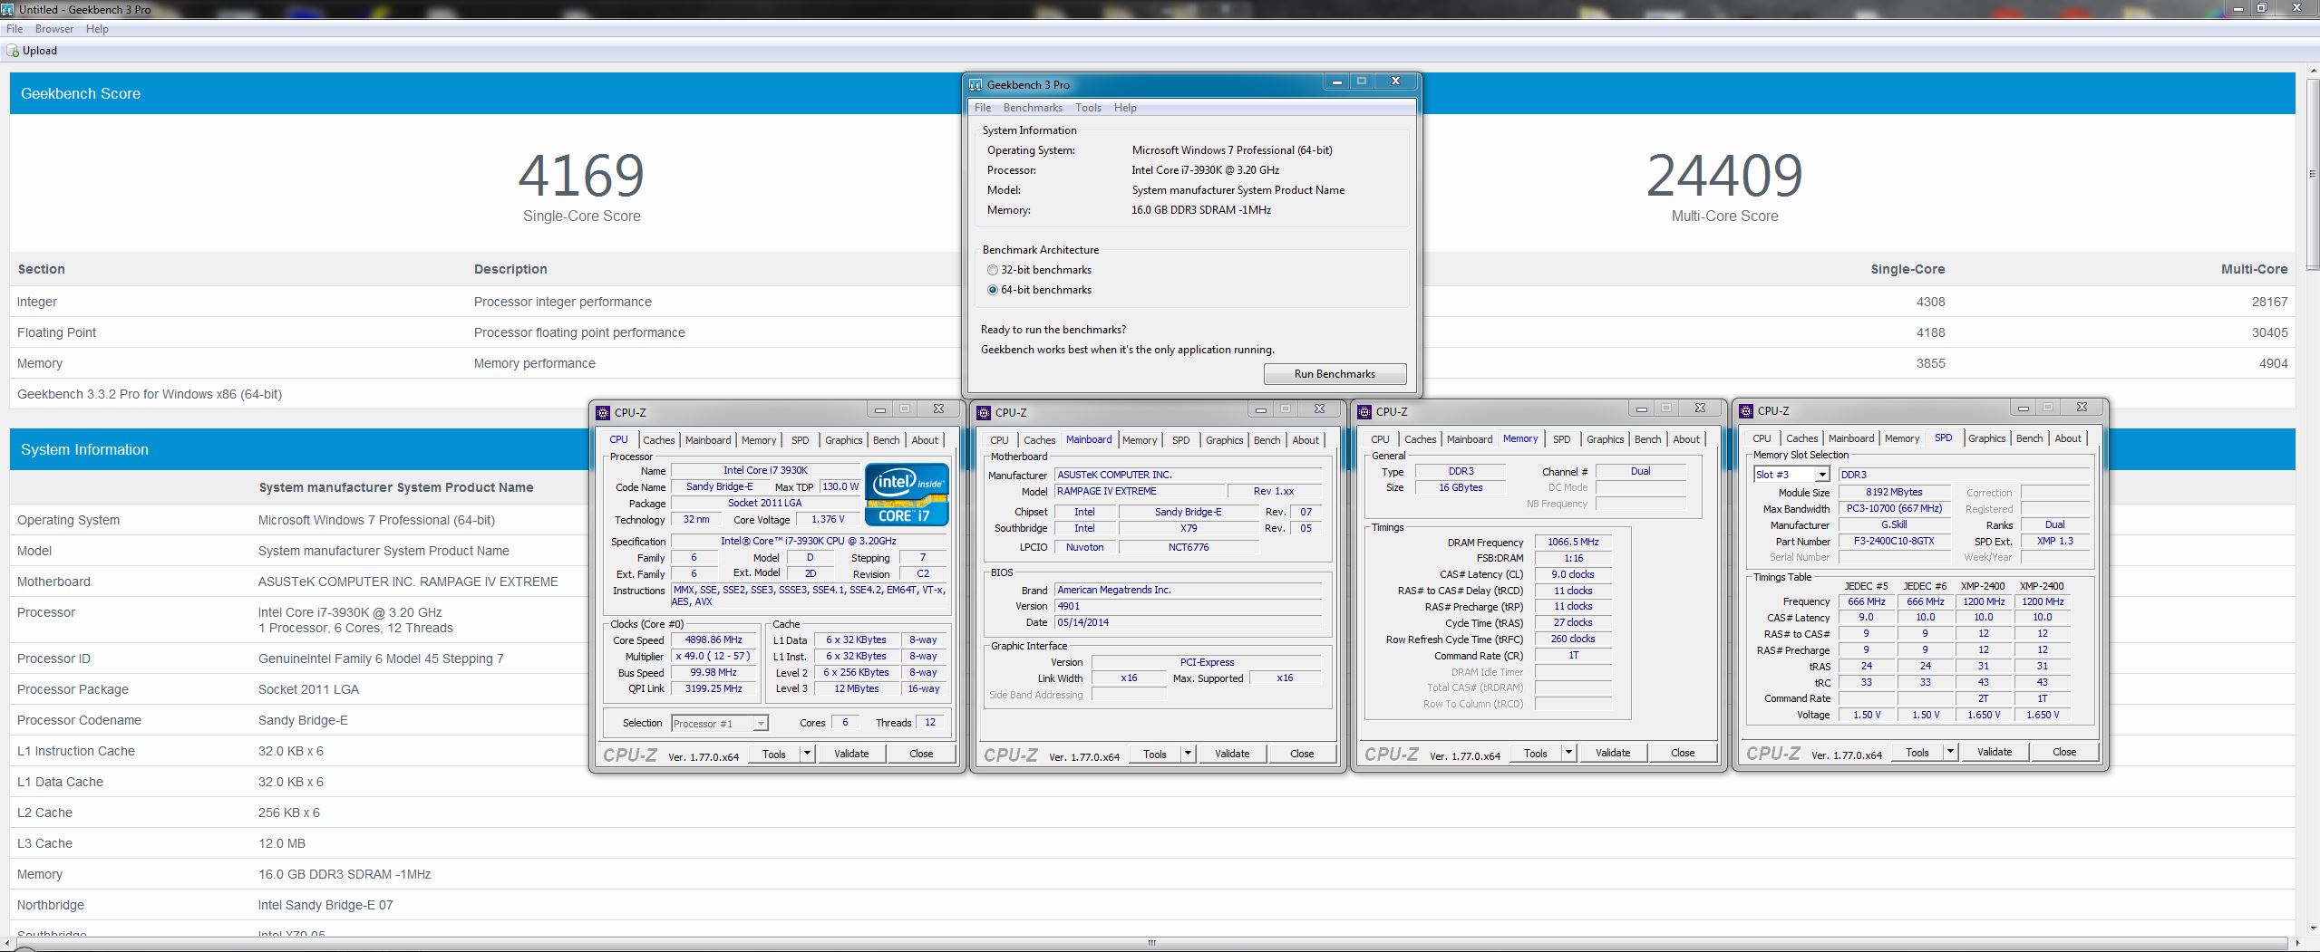Screen dimensions: 2320x952
Task: Expand Tools dropdown arrow in Memory window
Action: tap(1568, 753)
